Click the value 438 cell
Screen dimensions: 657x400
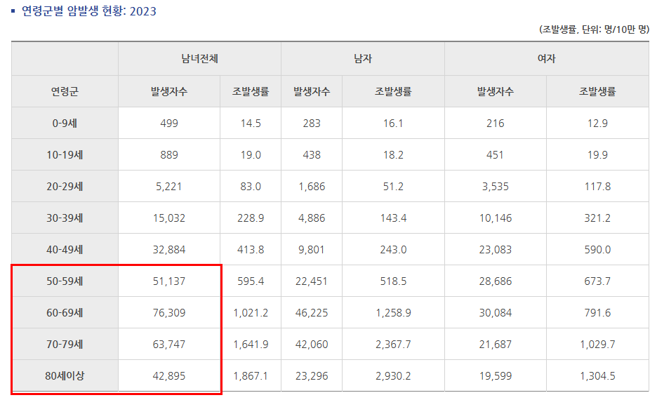coord(312,155)
